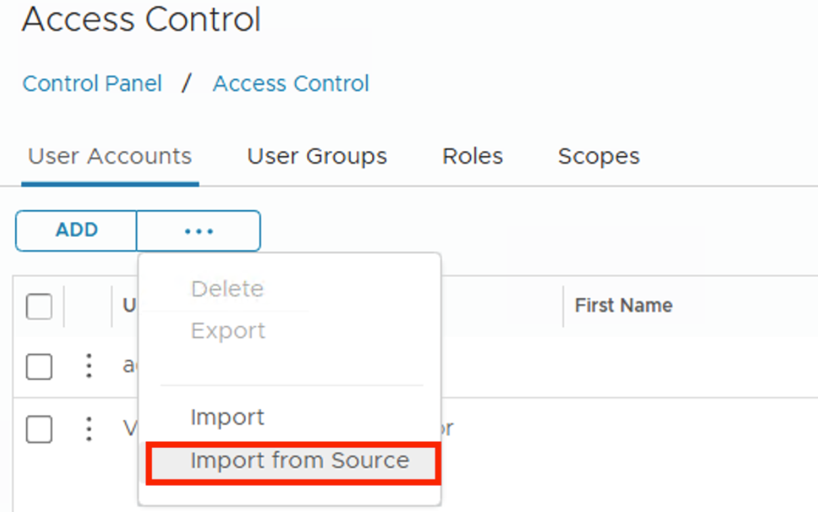Click the column divider before First Name
818x512 pixels.
coord(563,306)
